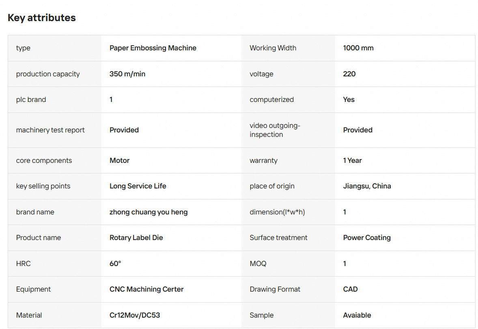Select the CNC Machining Certer value
This screenshot has width=478, height=329.
point(146,289)
